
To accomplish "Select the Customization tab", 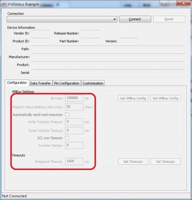I will (x=93, y=83).
